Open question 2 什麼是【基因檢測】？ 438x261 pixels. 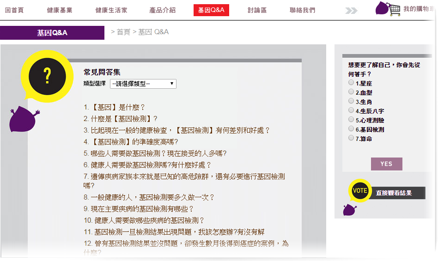pyautogui.click(x=121, y=119)
